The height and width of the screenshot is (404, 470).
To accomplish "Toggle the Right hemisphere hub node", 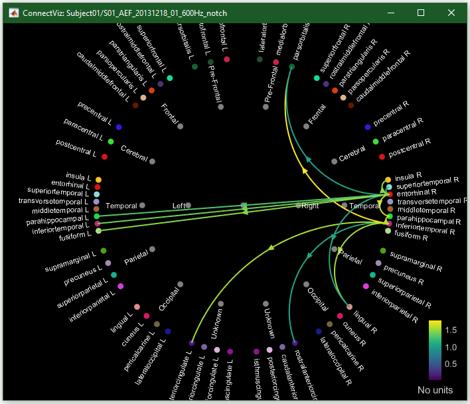I will pos(297,206).
